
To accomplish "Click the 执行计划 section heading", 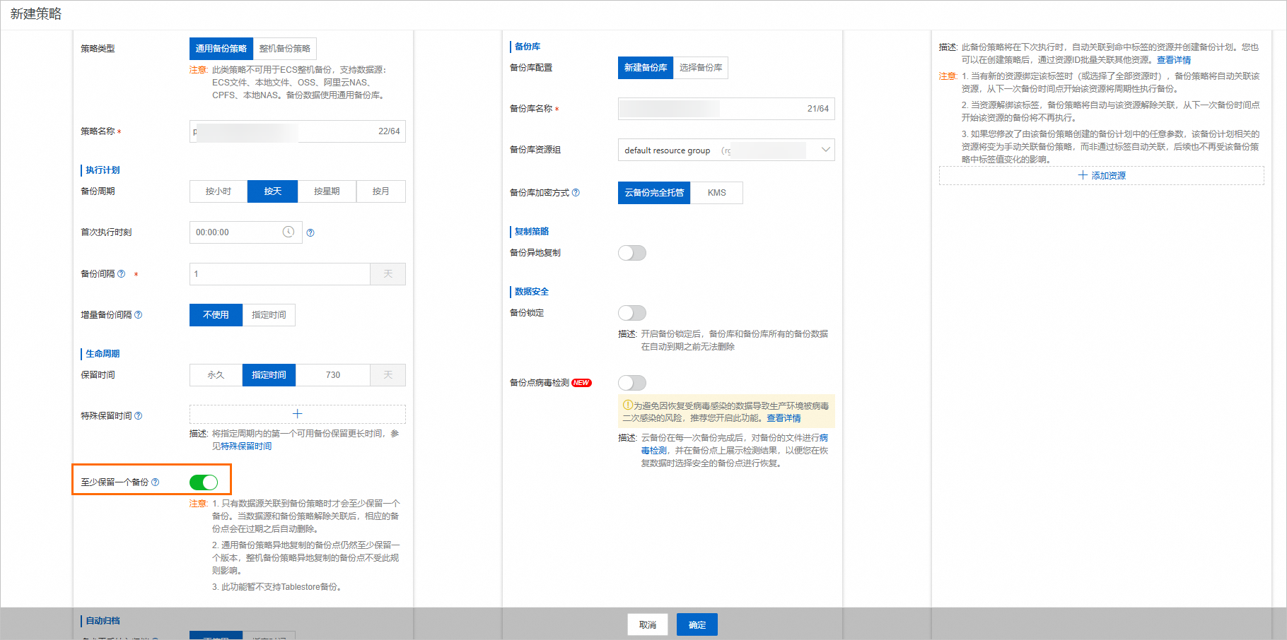I will 103,170.
